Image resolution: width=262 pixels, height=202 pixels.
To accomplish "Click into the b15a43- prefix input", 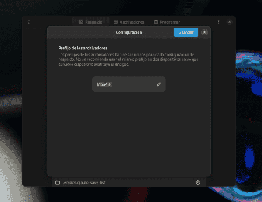I will 129,84.
